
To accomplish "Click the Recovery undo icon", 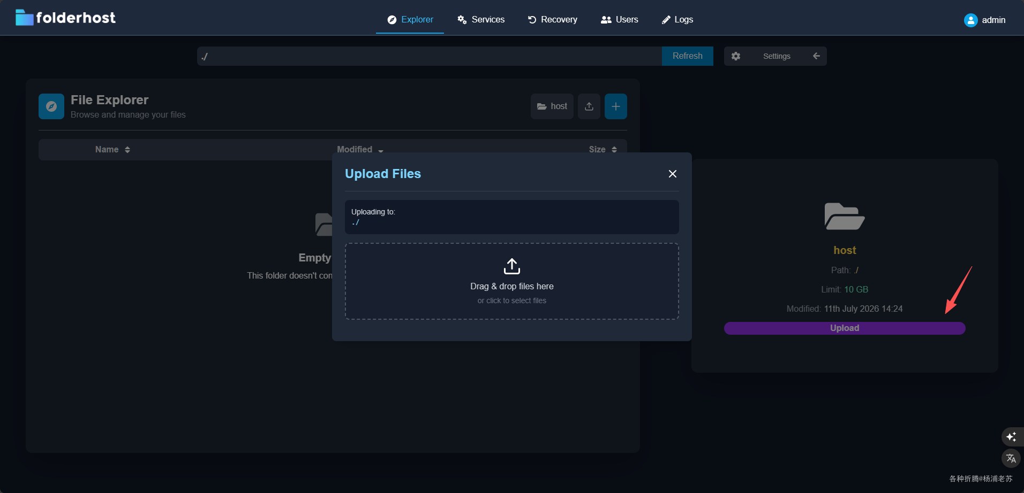I will click(532, 20).
